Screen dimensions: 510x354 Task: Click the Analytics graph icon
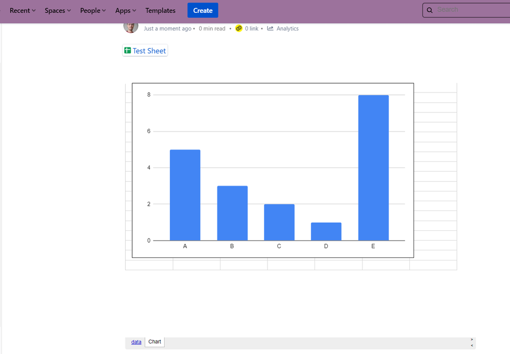270,29
